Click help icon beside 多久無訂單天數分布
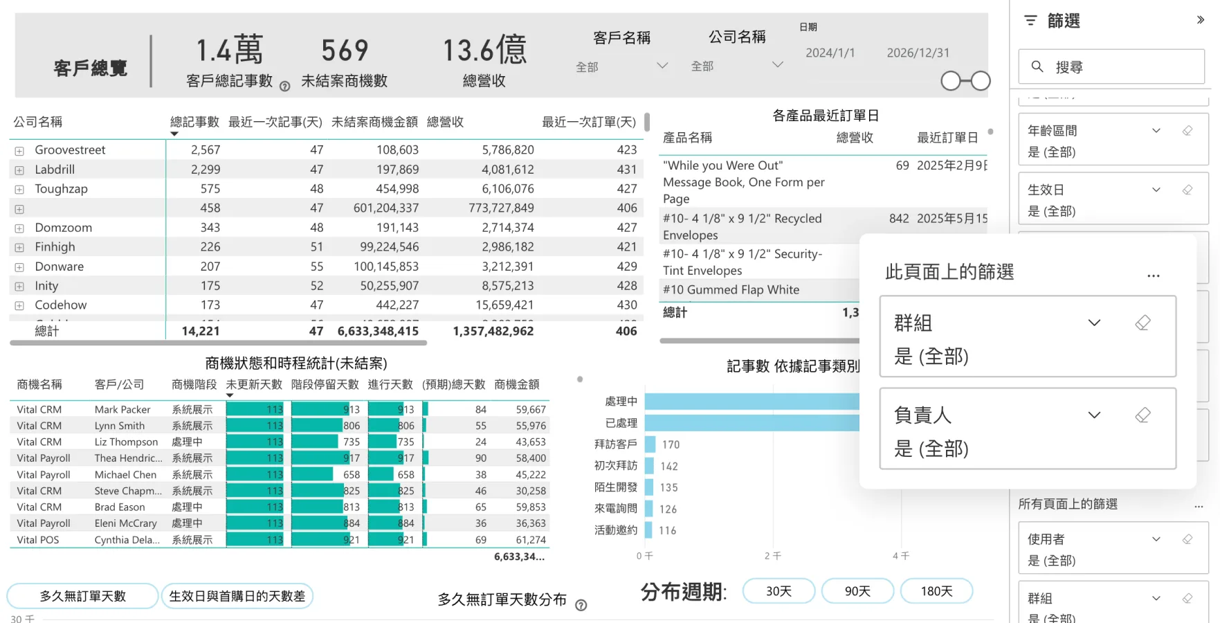Image resolution: width=1220 pixels, height=623 pixels. click(x=581, y=605)
